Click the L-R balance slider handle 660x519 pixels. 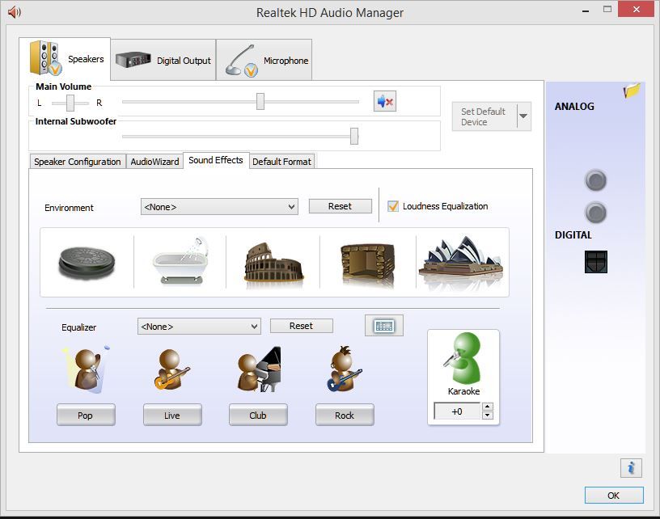(70, 103)
